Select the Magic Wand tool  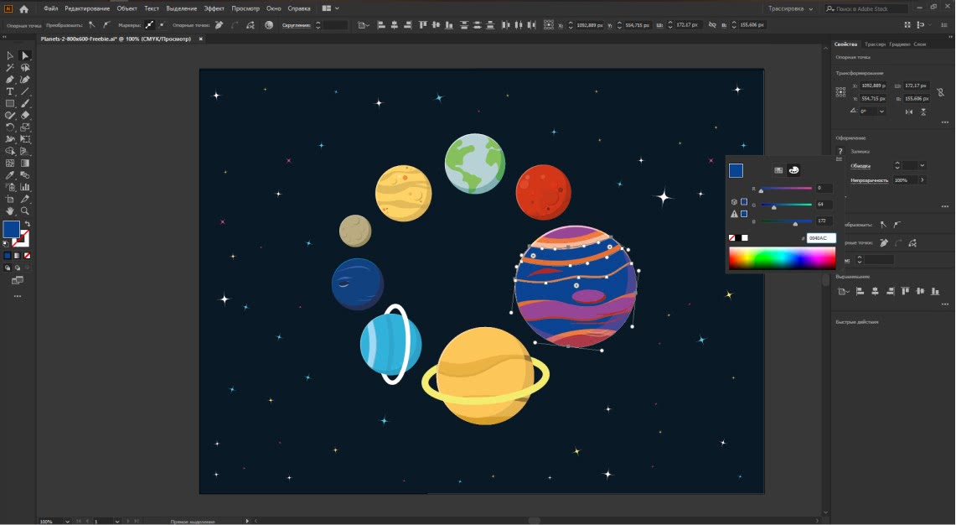pos(10,68)
